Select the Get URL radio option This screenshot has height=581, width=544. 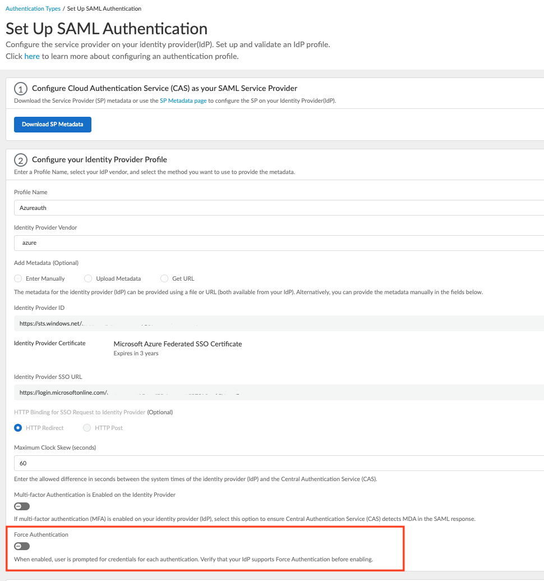click(164, 278)
